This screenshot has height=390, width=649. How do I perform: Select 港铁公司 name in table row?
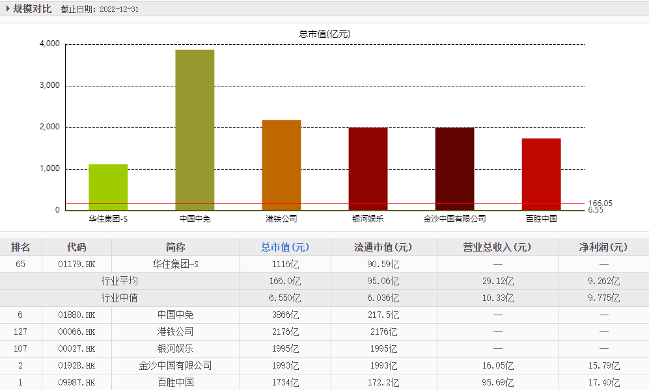pyautogui.click(x=176, y=331)
